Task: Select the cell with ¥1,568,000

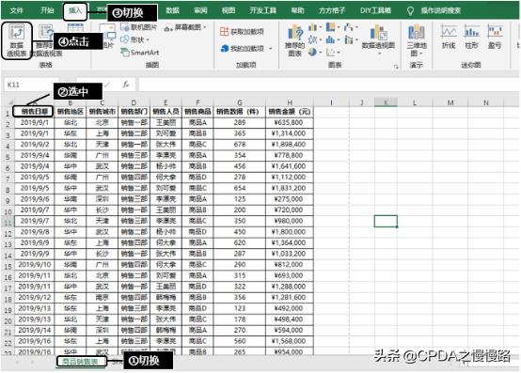Action: pyautogui.click(x=290, y=341)
